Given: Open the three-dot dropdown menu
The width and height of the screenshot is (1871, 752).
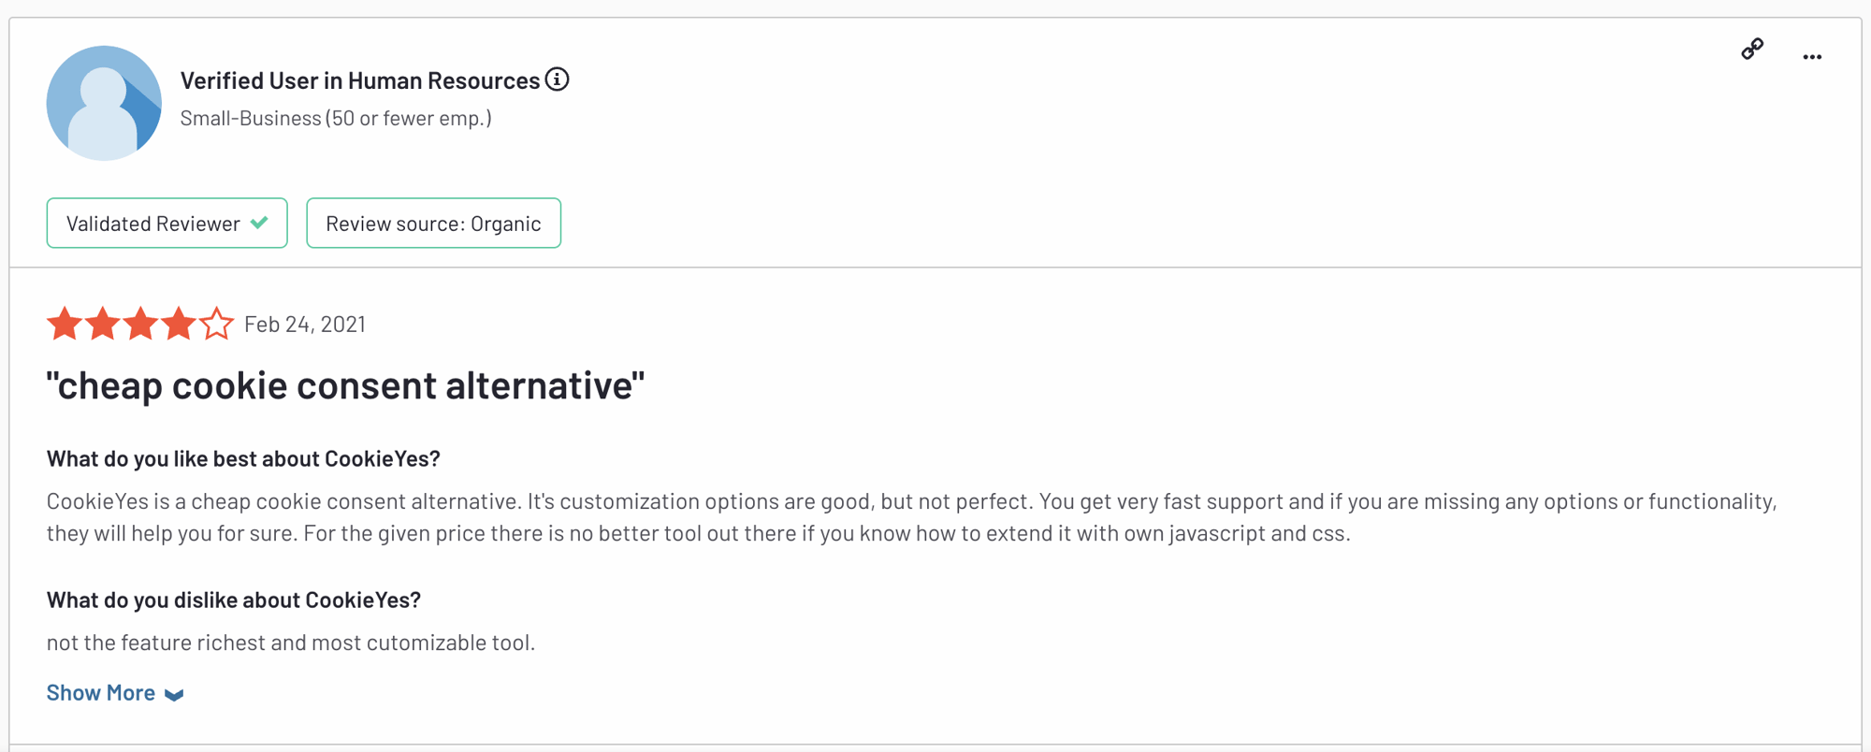Looking at the screenshot, I should 1812,57.
